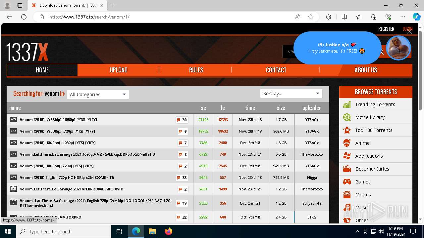Open Split screen icon in toolbar
The width and height of the screenshot is (424, 238).
click(x=344, y=17)
